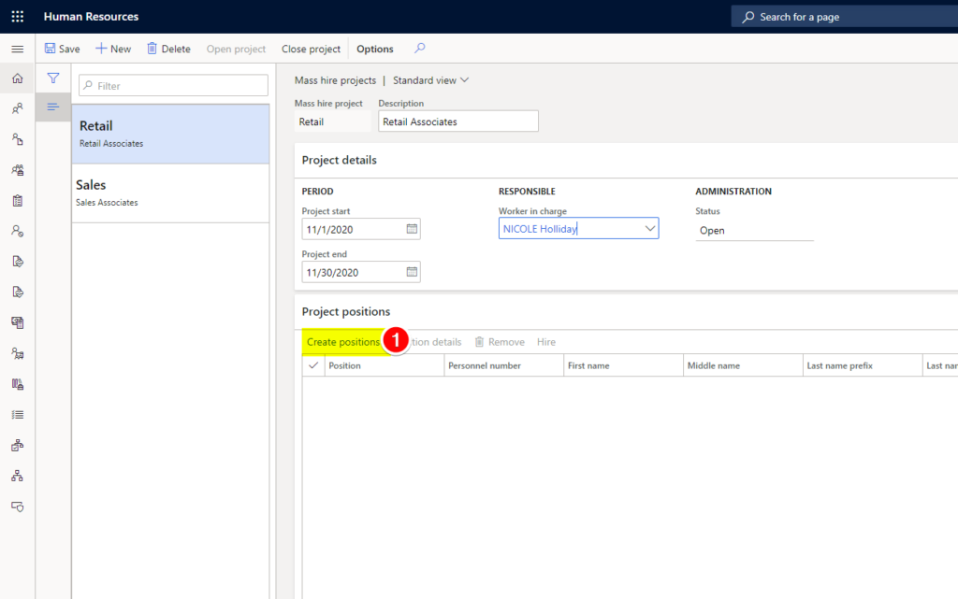Viewport: 958px width, 599px height.
Task: Open the Project end calendar picker
Action: [412, 271]
